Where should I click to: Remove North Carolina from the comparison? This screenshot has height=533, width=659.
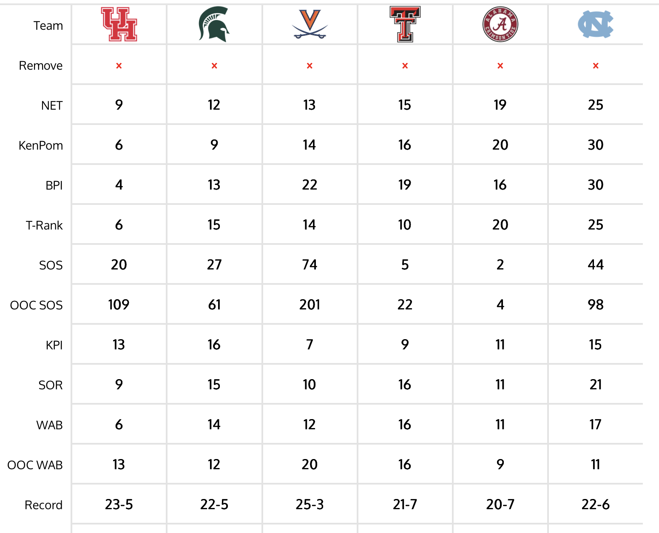click(596, 66)
